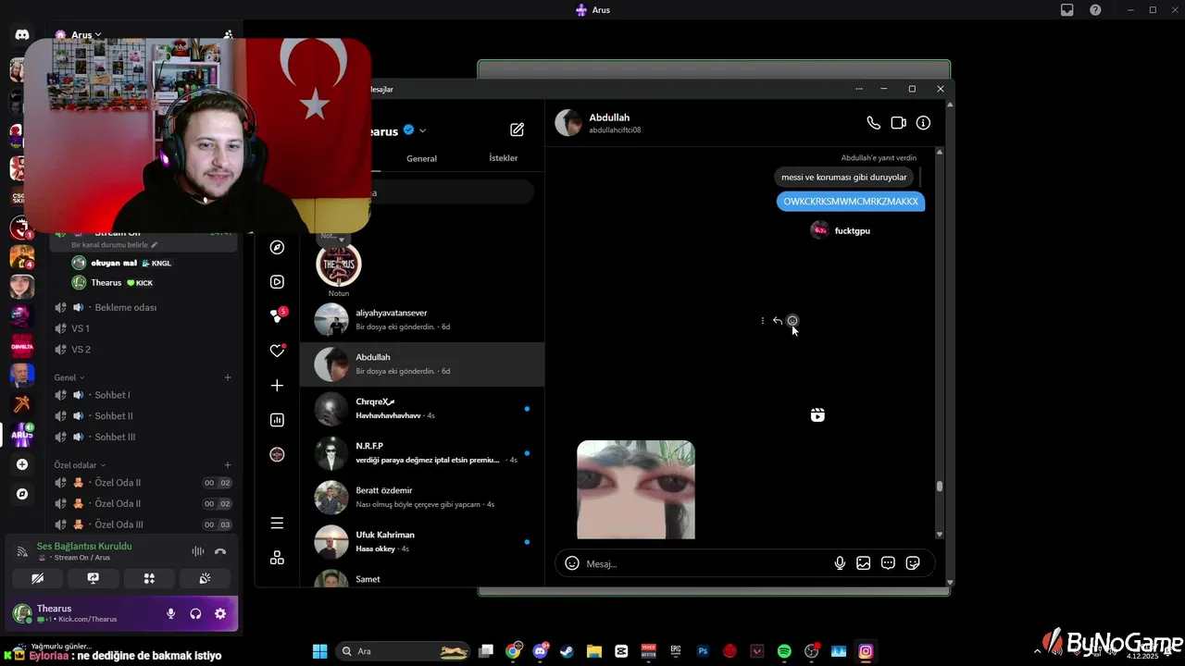
Task: Open Discord noise suppression waveform icon
Action: (198, 551)
